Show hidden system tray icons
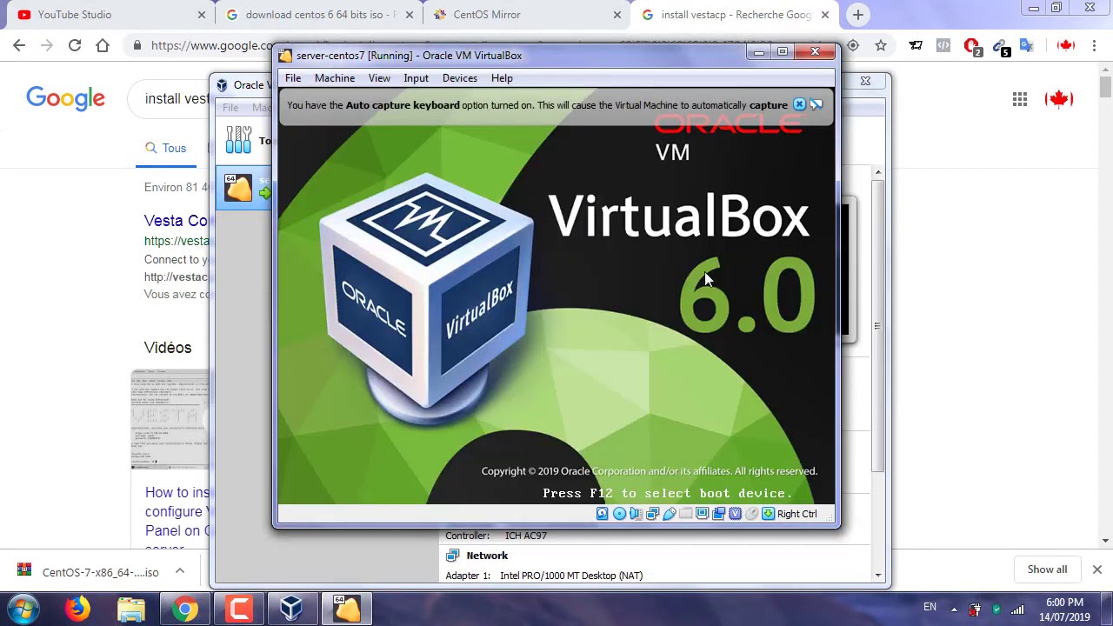This screenshot has width=1113, height=626. [x=954, y=609]
